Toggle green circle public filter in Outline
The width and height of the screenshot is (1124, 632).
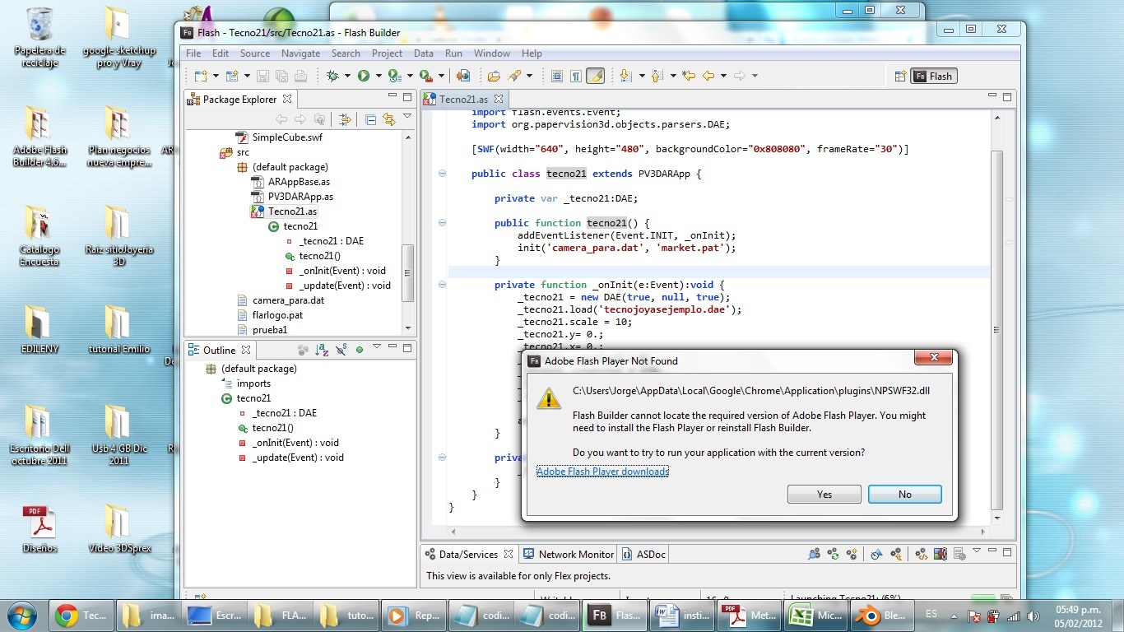(360, 350)
